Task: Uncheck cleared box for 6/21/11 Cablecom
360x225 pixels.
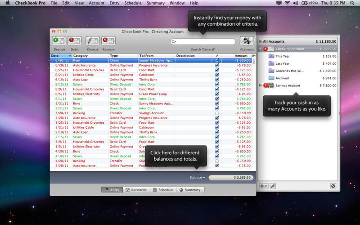Action: coord(217,75)
